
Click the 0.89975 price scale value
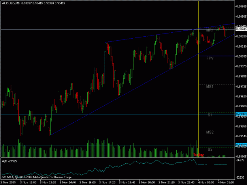coord(241,67)
